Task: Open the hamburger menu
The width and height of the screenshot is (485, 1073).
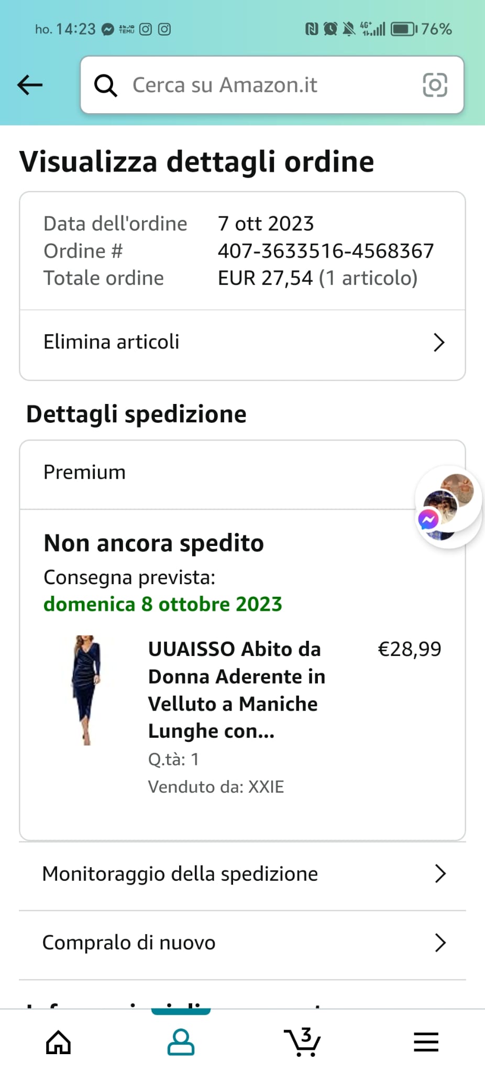Action: coord(426,1042)
